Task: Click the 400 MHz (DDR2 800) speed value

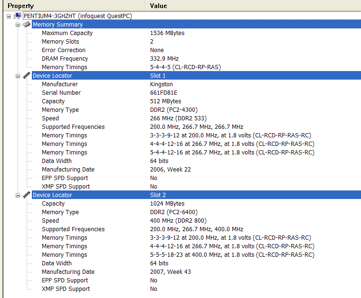Action: tap(178, 221)
